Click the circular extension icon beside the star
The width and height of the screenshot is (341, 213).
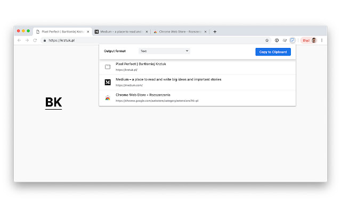tap(277, 40)
